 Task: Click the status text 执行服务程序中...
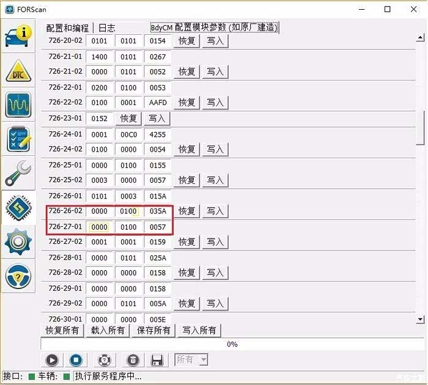click(108, 376)
